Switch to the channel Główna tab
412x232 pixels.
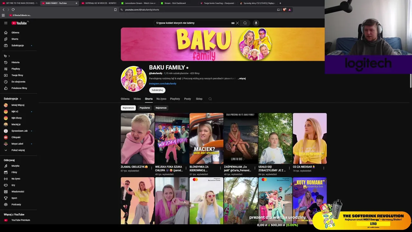click(125, 99)
